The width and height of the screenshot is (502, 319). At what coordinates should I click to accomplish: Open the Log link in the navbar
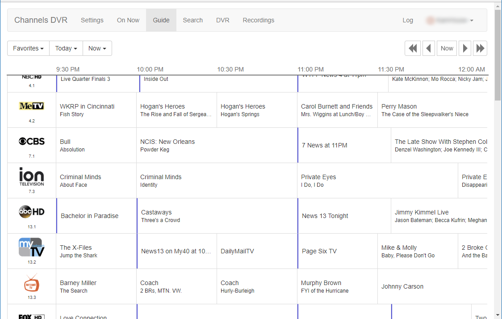(408, 20)
